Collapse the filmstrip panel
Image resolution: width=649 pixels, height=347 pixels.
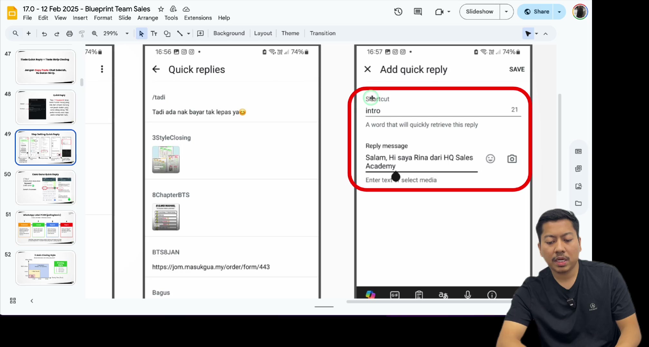[x=32, y=301]
